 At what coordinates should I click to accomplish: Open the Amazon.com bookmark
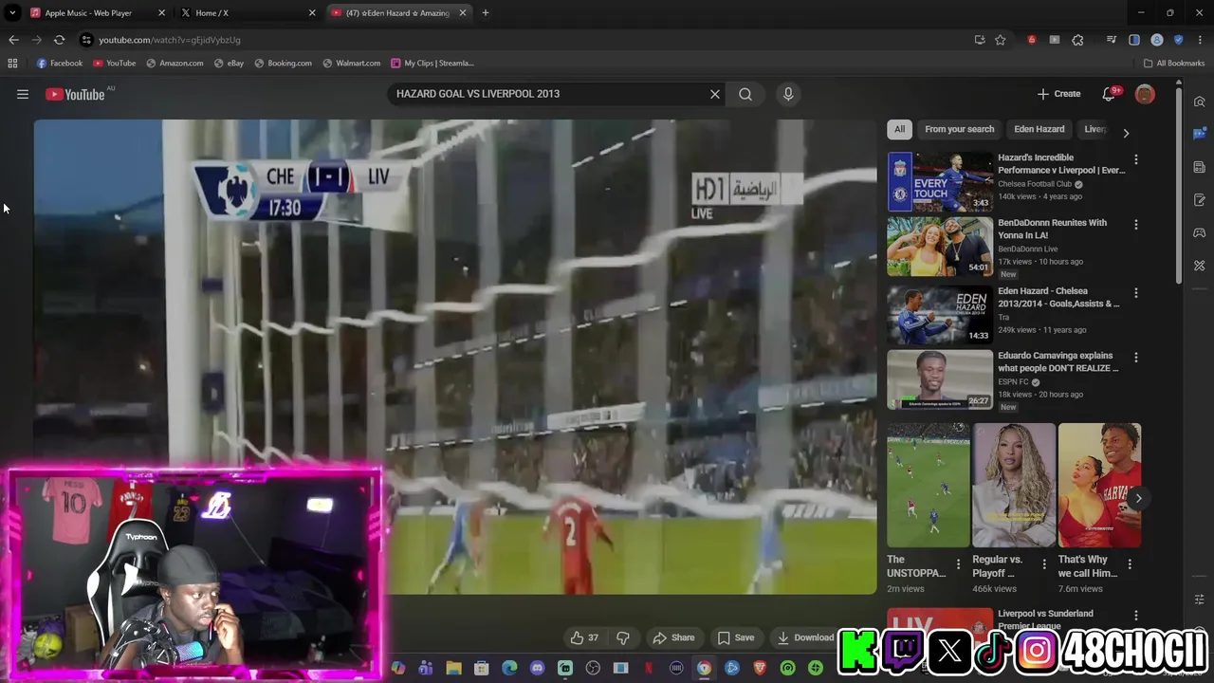pyautogui.click(x=175, y=64)
